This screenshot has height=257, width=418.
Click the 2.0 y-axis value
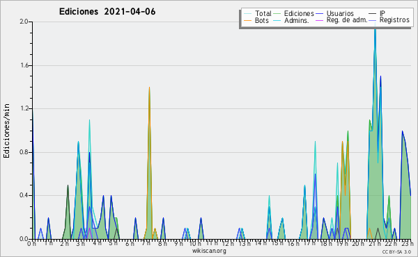pos(24,22)
